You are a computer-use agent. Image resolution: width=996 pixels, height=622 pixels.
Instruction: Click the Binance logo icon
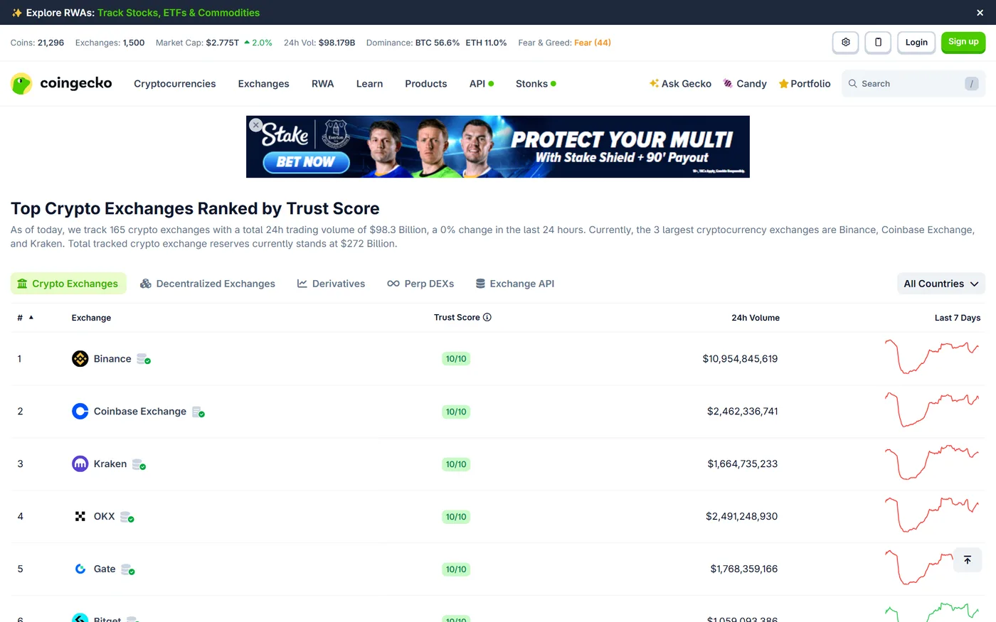(80, 359)
